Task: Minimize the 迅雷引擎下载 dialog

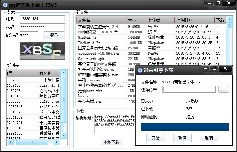Action: [x=205, y=68]
